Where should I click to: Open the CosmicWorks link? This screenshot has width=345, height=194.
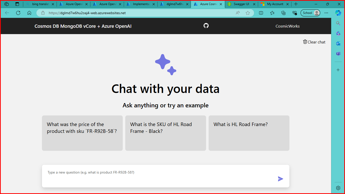tap(288, 26)
